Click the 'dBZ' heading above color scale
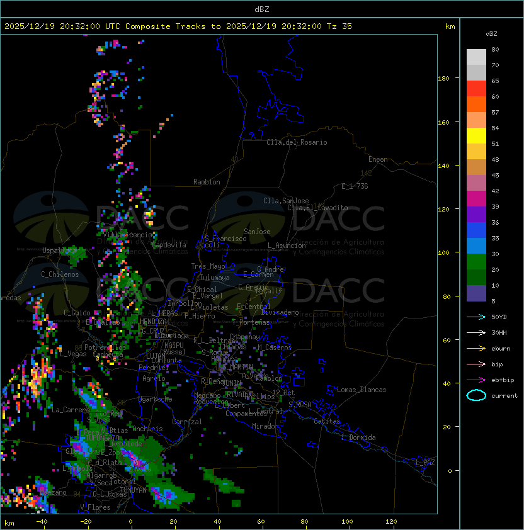This screenshot has height=530, width=524. pos(491,34)
